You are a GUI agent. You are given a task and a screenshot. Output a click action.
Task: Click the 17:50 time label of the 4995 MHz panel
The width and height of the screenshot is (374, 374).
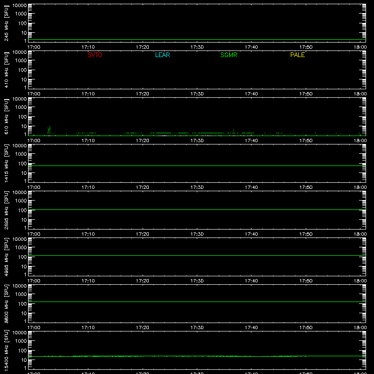(x=306, y=281)
